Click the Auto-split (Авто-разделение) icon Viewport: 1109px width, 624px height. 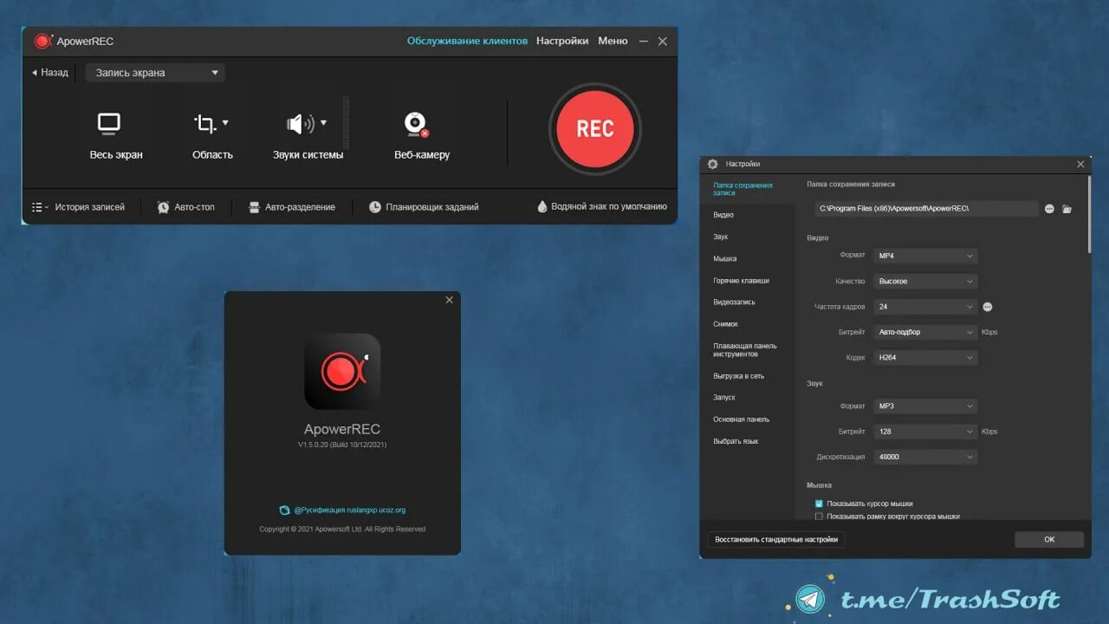[254, 207]
